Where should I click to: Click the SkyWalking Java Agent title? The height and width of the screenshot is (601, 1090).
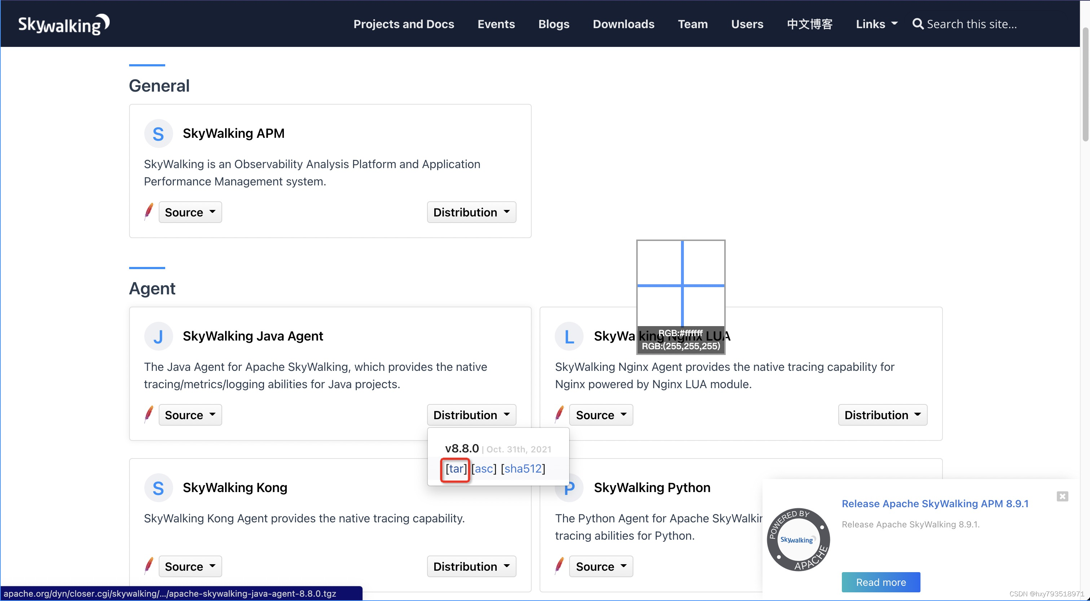[252, 336]
